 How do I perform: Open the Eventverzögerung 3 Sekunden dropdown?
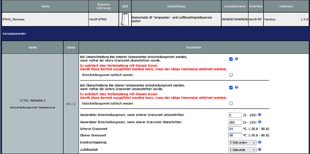point(242,142)
